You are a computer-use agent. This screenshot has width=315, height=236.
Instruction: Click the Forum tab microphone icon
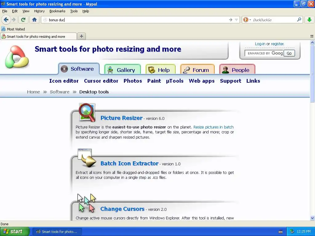point(186,70)
